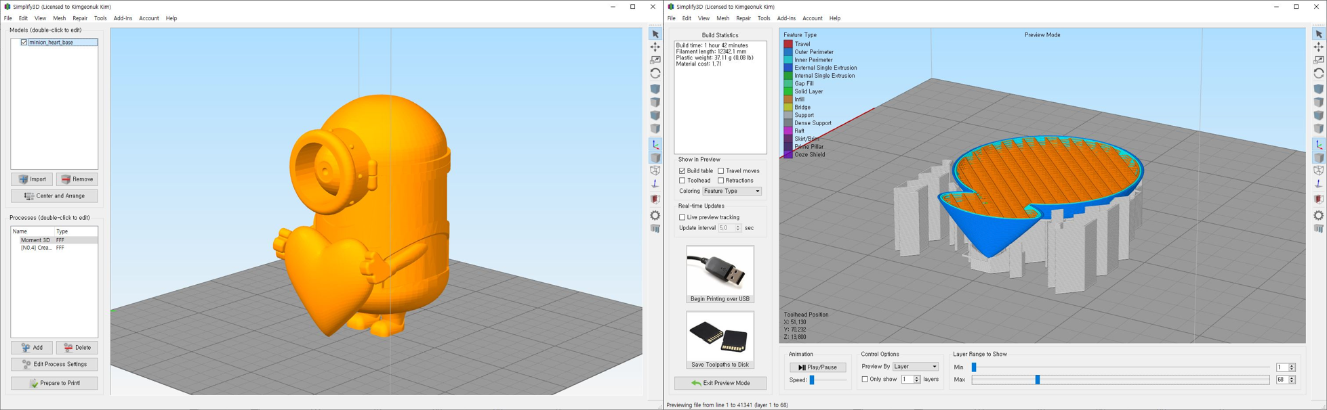The height and width of the screenshot is (410, 1327).
Task: Pick the scale tool in preview window toolbar
Action: click(1318, 60)
